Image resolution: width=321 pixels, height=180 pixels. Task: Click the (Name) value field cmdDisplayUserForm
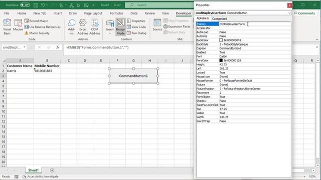tap(255, 24)
